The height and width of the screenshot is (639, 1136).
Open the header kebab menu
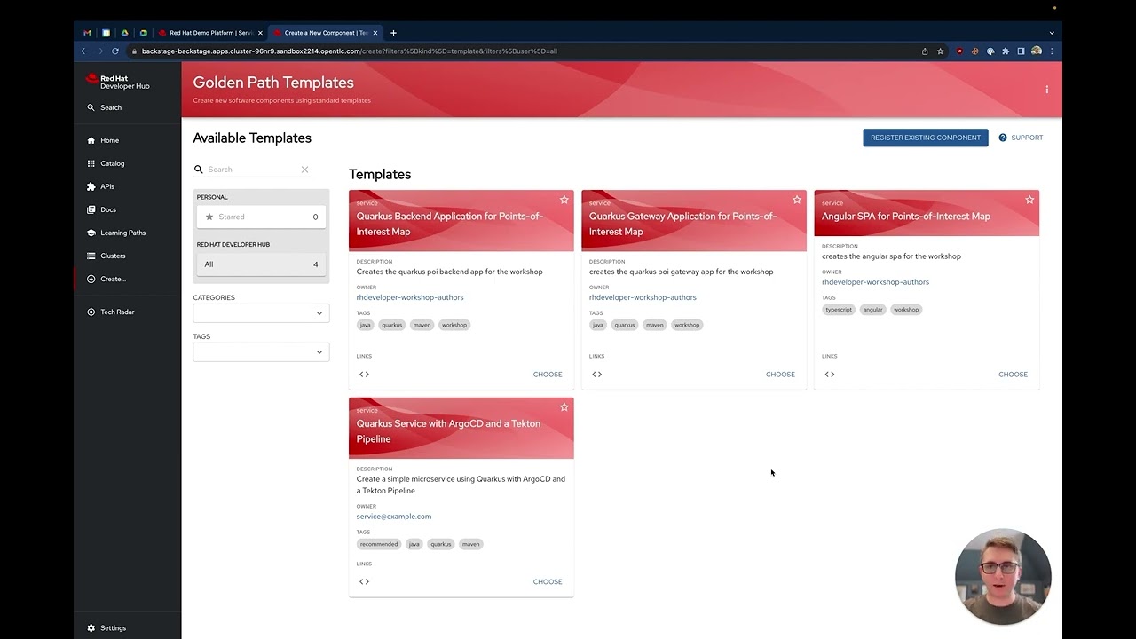pos(1046,90)
